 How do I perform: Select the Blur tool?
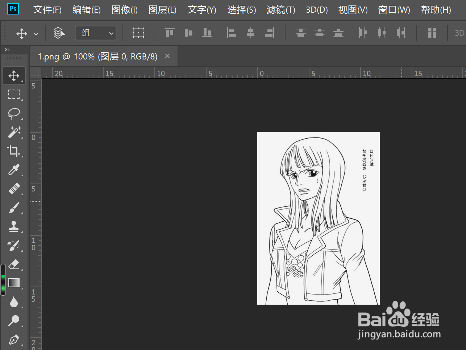[x=14, y=302]
